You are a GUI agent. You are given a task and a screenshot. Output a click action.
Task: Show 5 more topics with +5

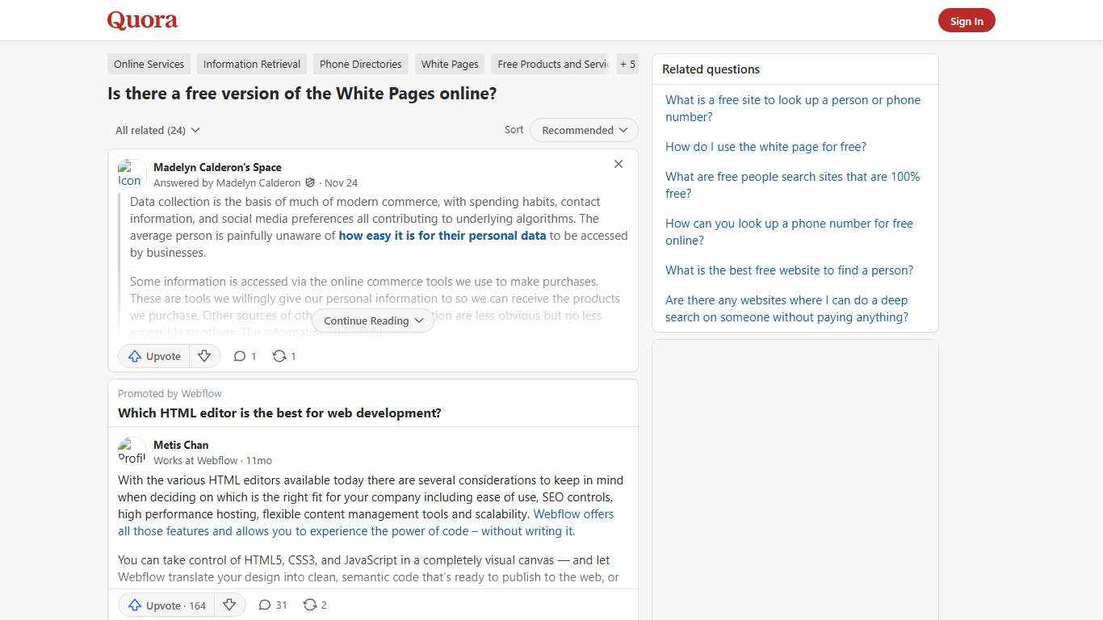pyautogui.click(x=627, y=64)
